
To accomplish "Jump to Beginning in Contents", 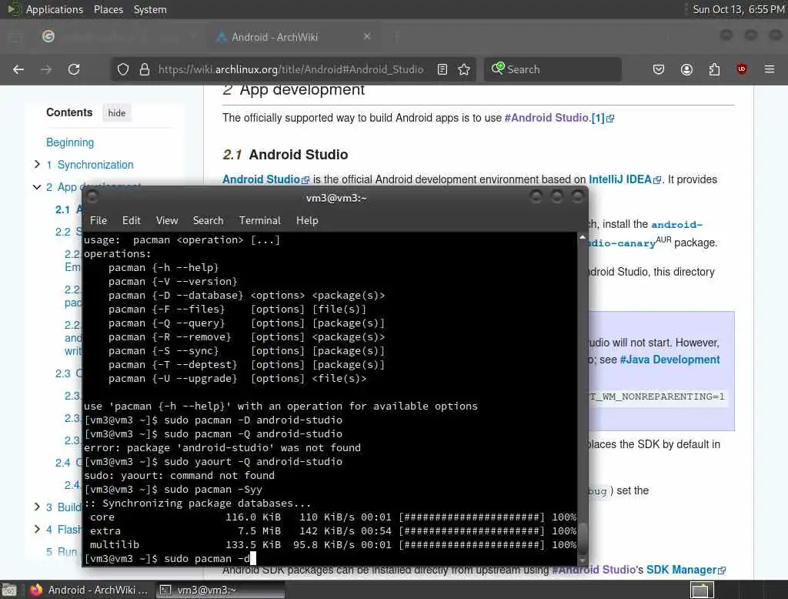I will click(x=70, y=142).
